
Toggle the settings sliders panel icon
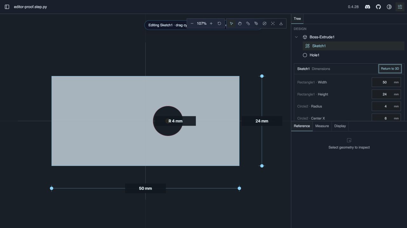point(400,7)
